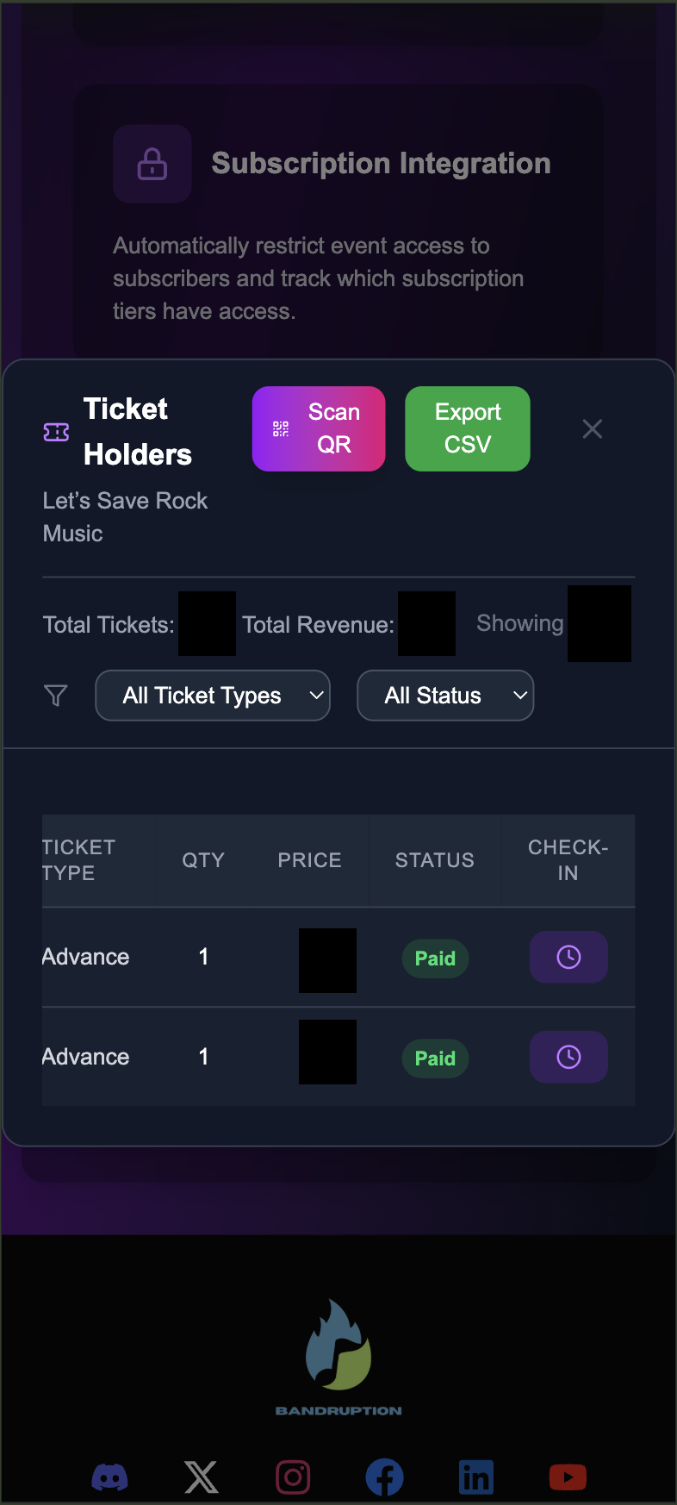Toggle check-in for the second Advance ticket
This screenshot has height=1505, width=677.
(568, 1057)
